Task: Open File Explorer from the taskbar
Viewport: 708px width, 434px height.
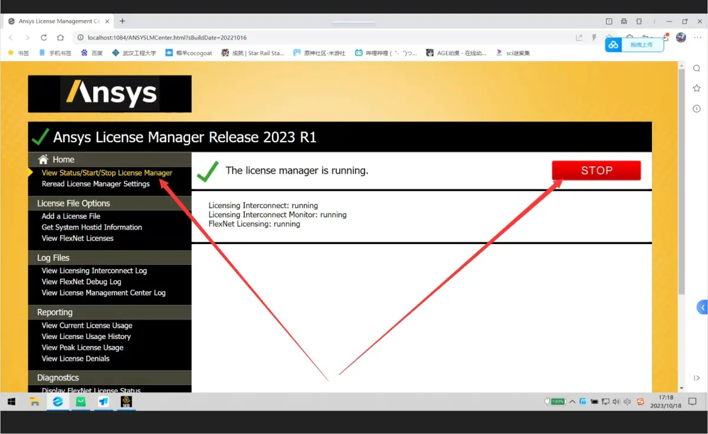Action: [35, 402]
